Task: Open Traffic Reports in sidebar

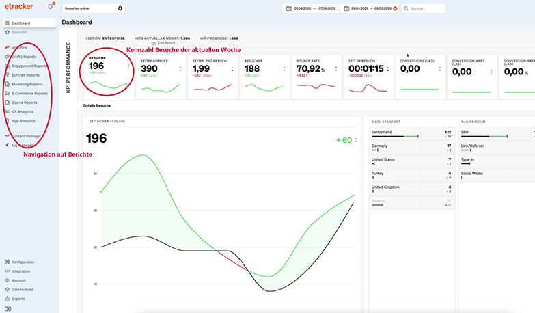Action: (x=24, y=57)
